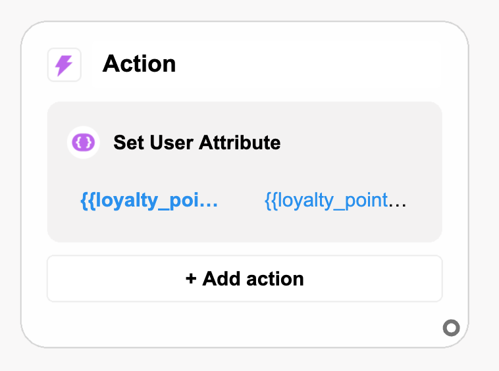Open the bold {{loyalty_poi… attribute name
The width and height of the screenshot is (499, 371).
click(x=149, y=201)
